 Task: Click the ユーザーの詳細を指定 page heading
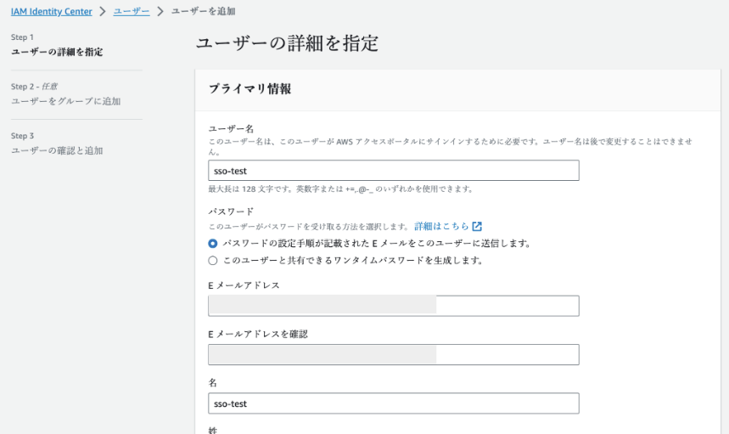coord(287,42)
